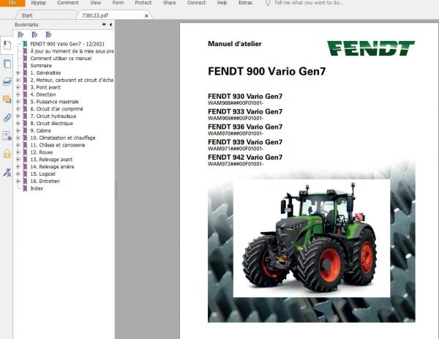Switch to the Home ribbon tab
439x339 pixels.
38,3
